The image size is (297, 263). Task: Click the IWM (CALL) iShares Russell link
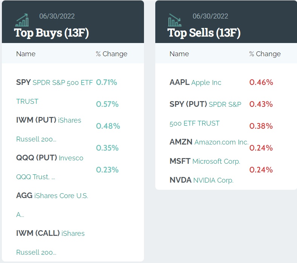(x=51, y=234)
